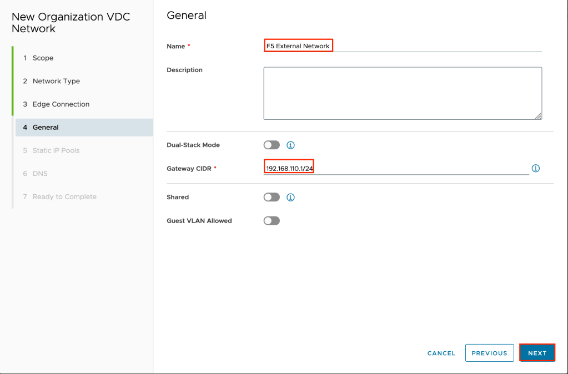Click the Shared info icon
The width and height of the screenshot is (568, 374).
[x=290, y=197]
